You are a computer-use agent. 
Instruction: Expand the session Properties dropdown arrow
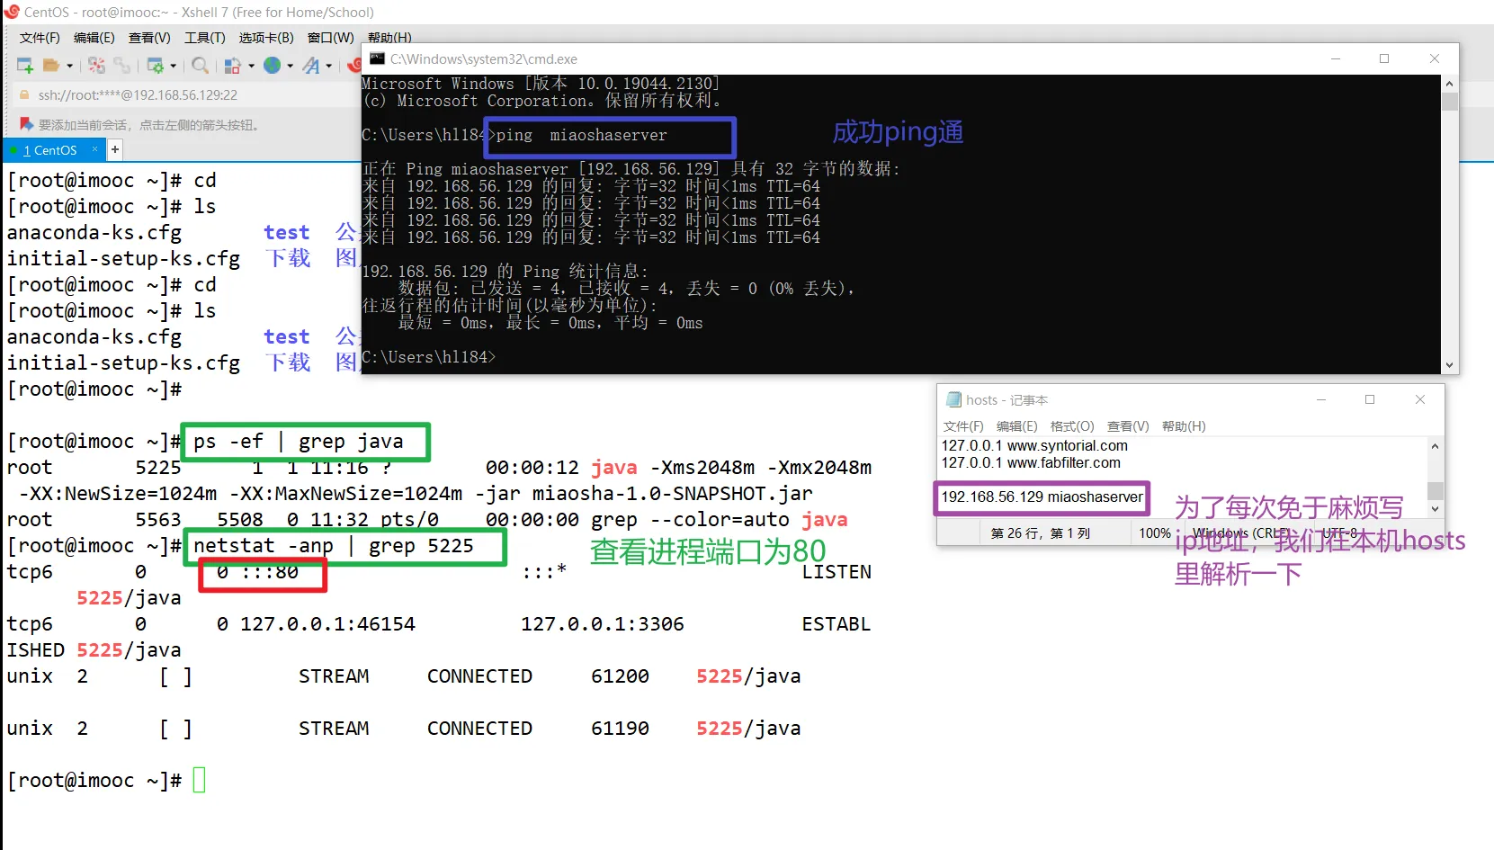[173, 66]
